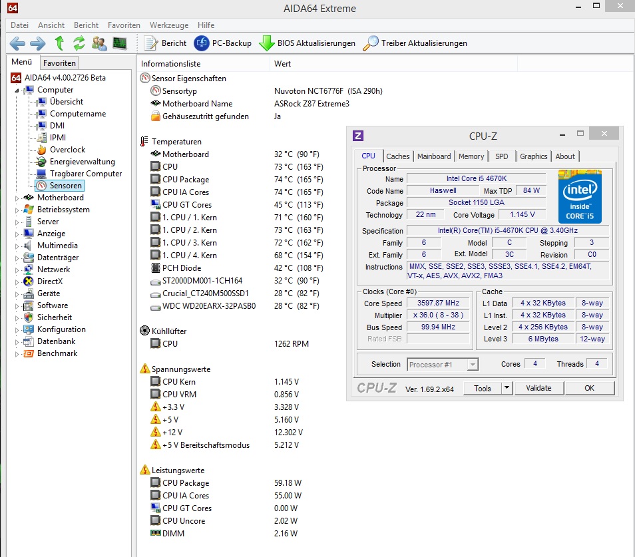Switch to SPD tab in CPU-Z

[x=501, y=156]
